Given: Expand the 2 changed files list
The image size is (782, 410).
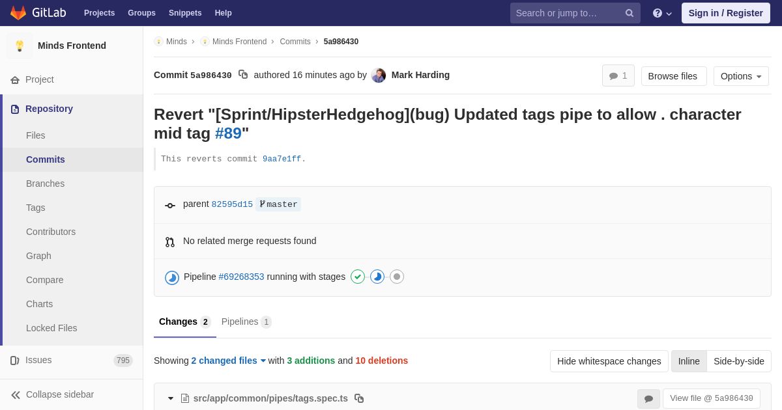Looking at the screenshot, I should pyautogui.click(x=228, y=361).
